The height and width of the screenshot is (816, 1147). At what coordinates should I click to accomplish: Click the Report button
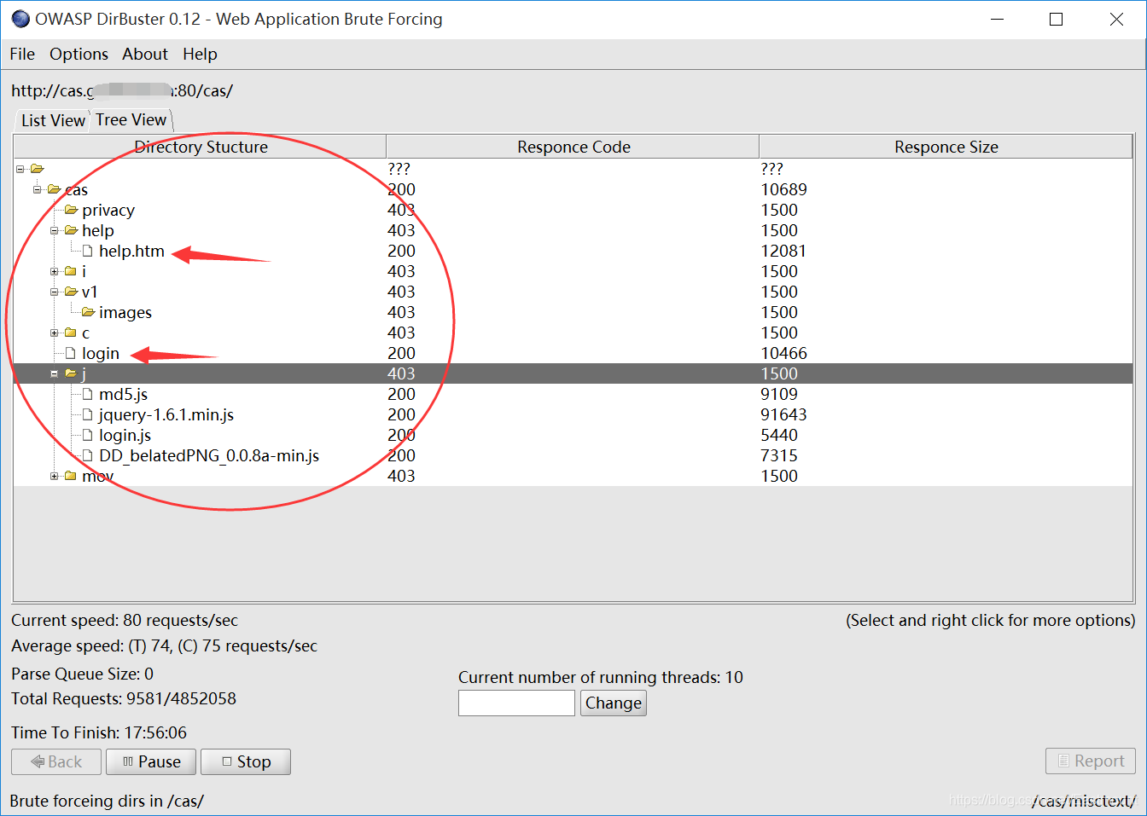[1091, 761]
